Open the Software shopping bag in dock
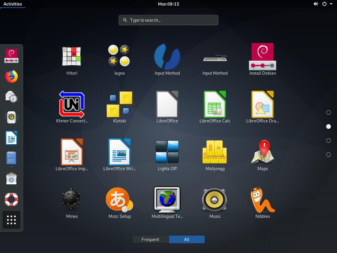 click(11, 179)
